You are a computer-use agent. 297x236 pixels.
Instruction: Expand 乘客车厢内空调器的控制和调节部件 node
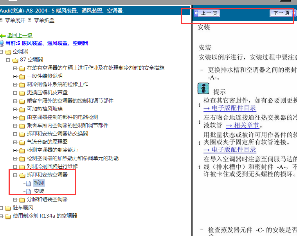[15, 126]
